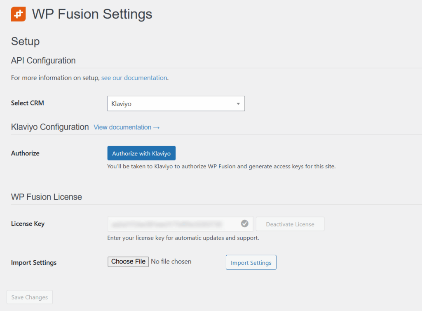Click the Authorize with Klaviyo button
Image resolution: width=422 pixels, height=311 pixels.
pos(141,153)
